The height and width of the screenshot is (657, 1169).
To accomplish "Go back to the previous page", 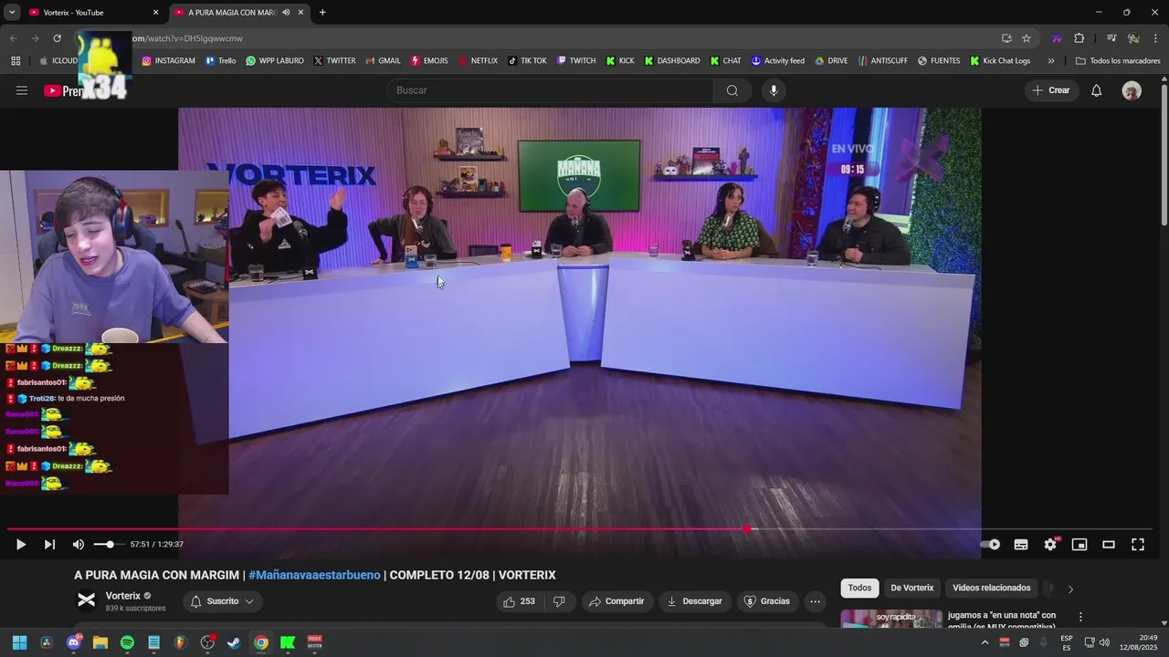I will pyautogui.click(x=13, y=38).
